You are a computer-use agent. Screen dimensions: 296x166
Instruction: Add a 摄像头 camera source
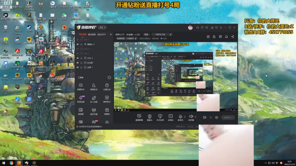pyautogui.click(x=149, y=117)
